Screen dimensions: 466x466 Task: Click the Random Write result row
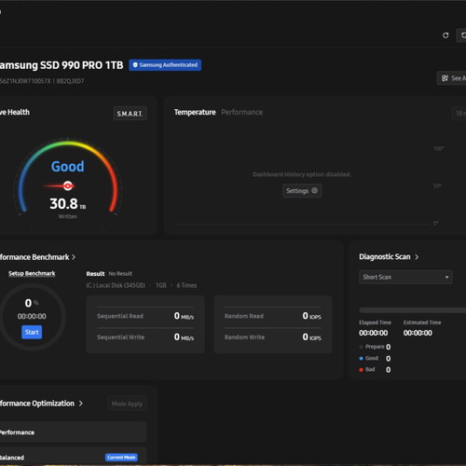click(273, 337)
